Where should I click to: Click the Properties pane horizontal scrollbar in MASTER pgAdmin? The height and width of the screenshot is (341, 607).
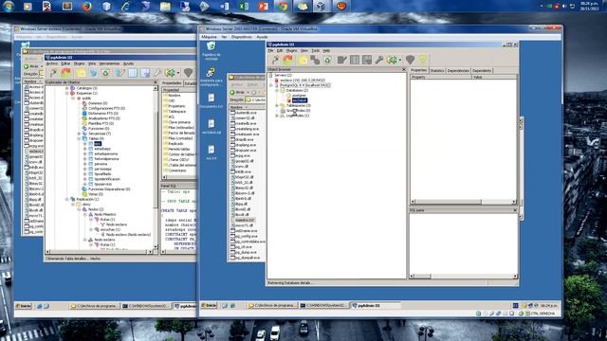click(x=464, y=202)
